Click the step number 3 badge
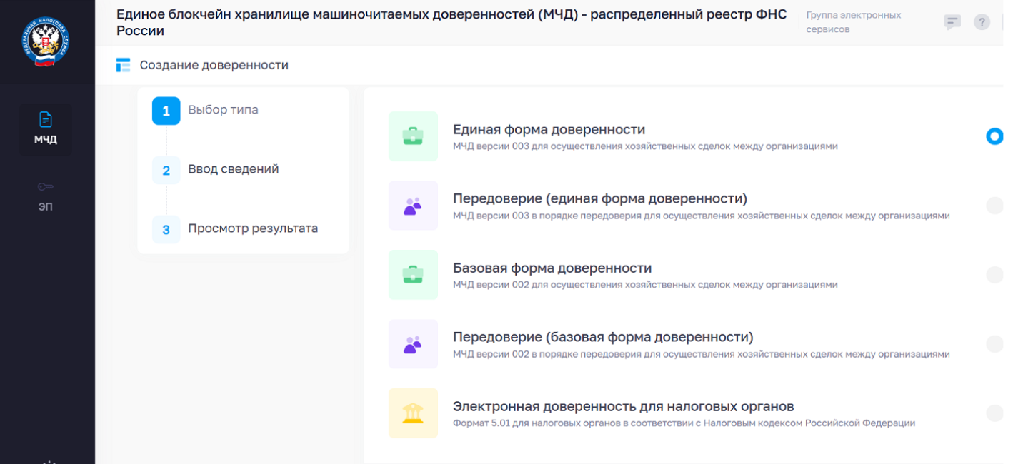1013x464 pixels. coord(166,230)
